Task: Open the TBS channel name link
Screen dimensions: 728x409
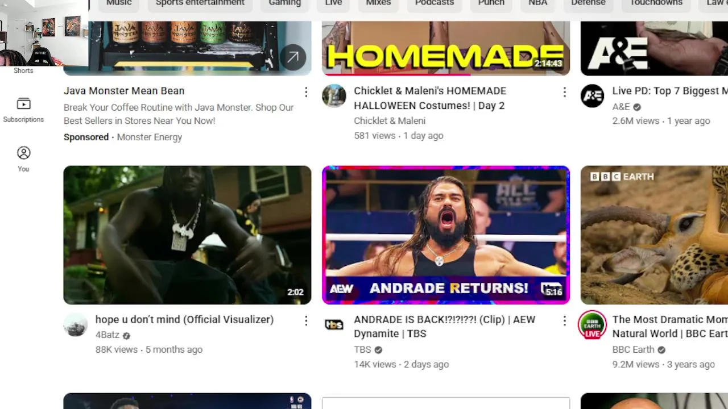Action: tap(362, 350)
